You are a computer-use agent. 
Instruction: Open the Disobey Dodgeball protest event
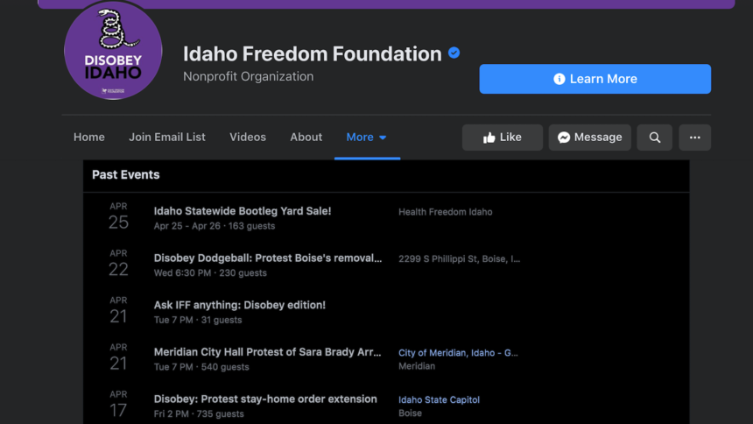click(268, 258)
